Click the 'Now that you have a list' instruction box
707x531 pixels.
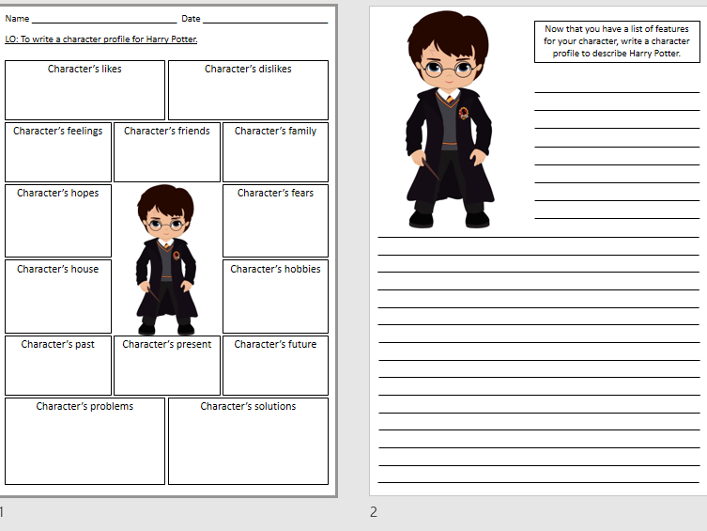click(617, 41)
